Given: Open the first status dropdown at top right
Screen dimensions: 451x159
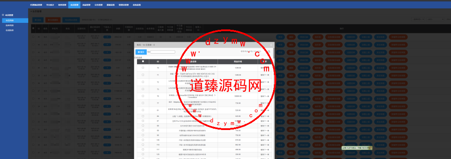Looking at the screenshot, I should [418, 19].
